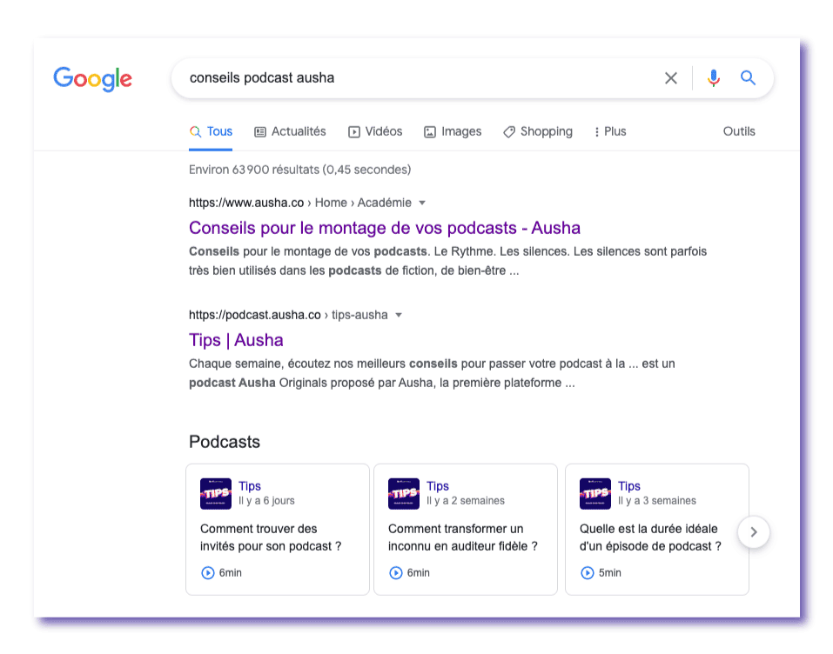Open Conseils pour le montage de vos podcasts link

coord(385,228)
